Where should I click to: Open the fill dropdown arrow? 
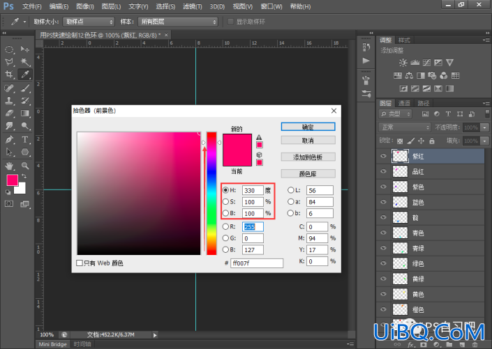pyautogui.click(x=485, y=141)
